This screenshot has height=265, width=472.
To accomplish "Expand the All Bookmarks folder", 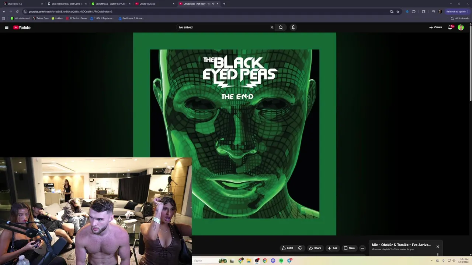I will point(460,18).
